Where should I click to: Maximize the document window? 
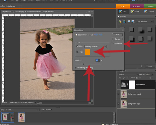point(89,12)
